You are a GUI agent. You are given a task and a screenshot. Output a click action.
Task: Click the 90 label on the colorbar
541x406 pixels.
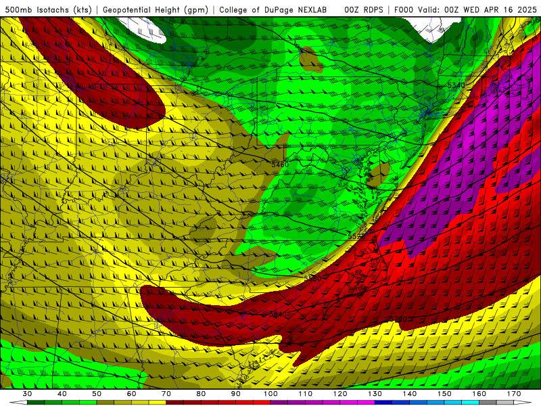[236, 394]
